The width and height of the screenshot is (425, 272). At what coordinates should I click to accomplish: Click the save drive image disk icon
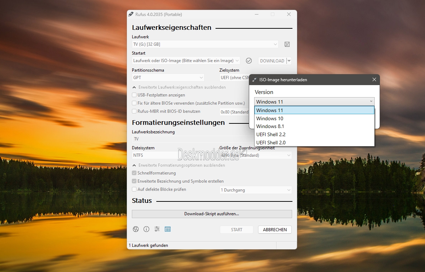pyautogui.click(x=287, y=44)
